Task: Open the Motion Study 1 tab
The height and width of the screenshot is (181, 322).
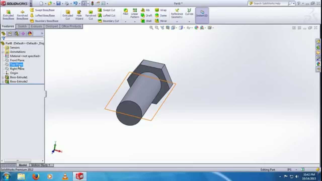Action: [x=40, y=165]
